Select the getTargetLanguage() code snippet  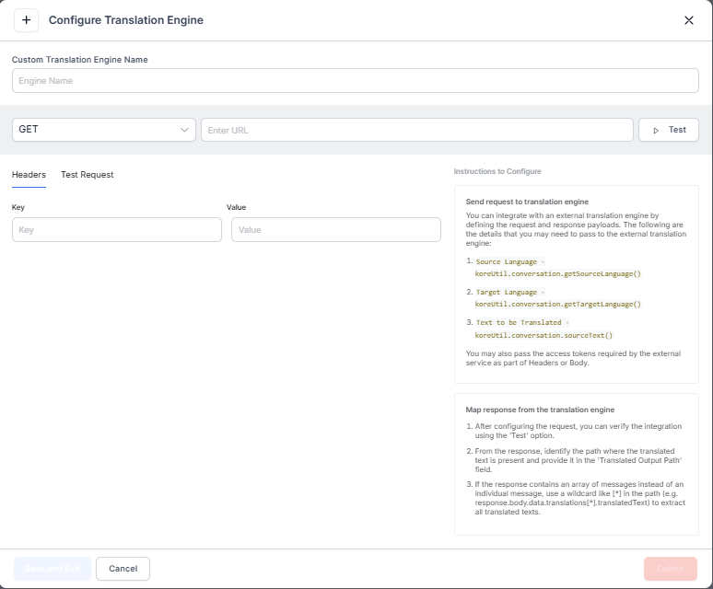click(557, 304)
